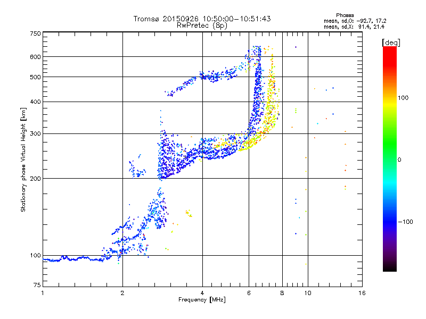Click the x-axis label '1'
426x319 pixels.
pyautogui.click(x=43, y=293)
